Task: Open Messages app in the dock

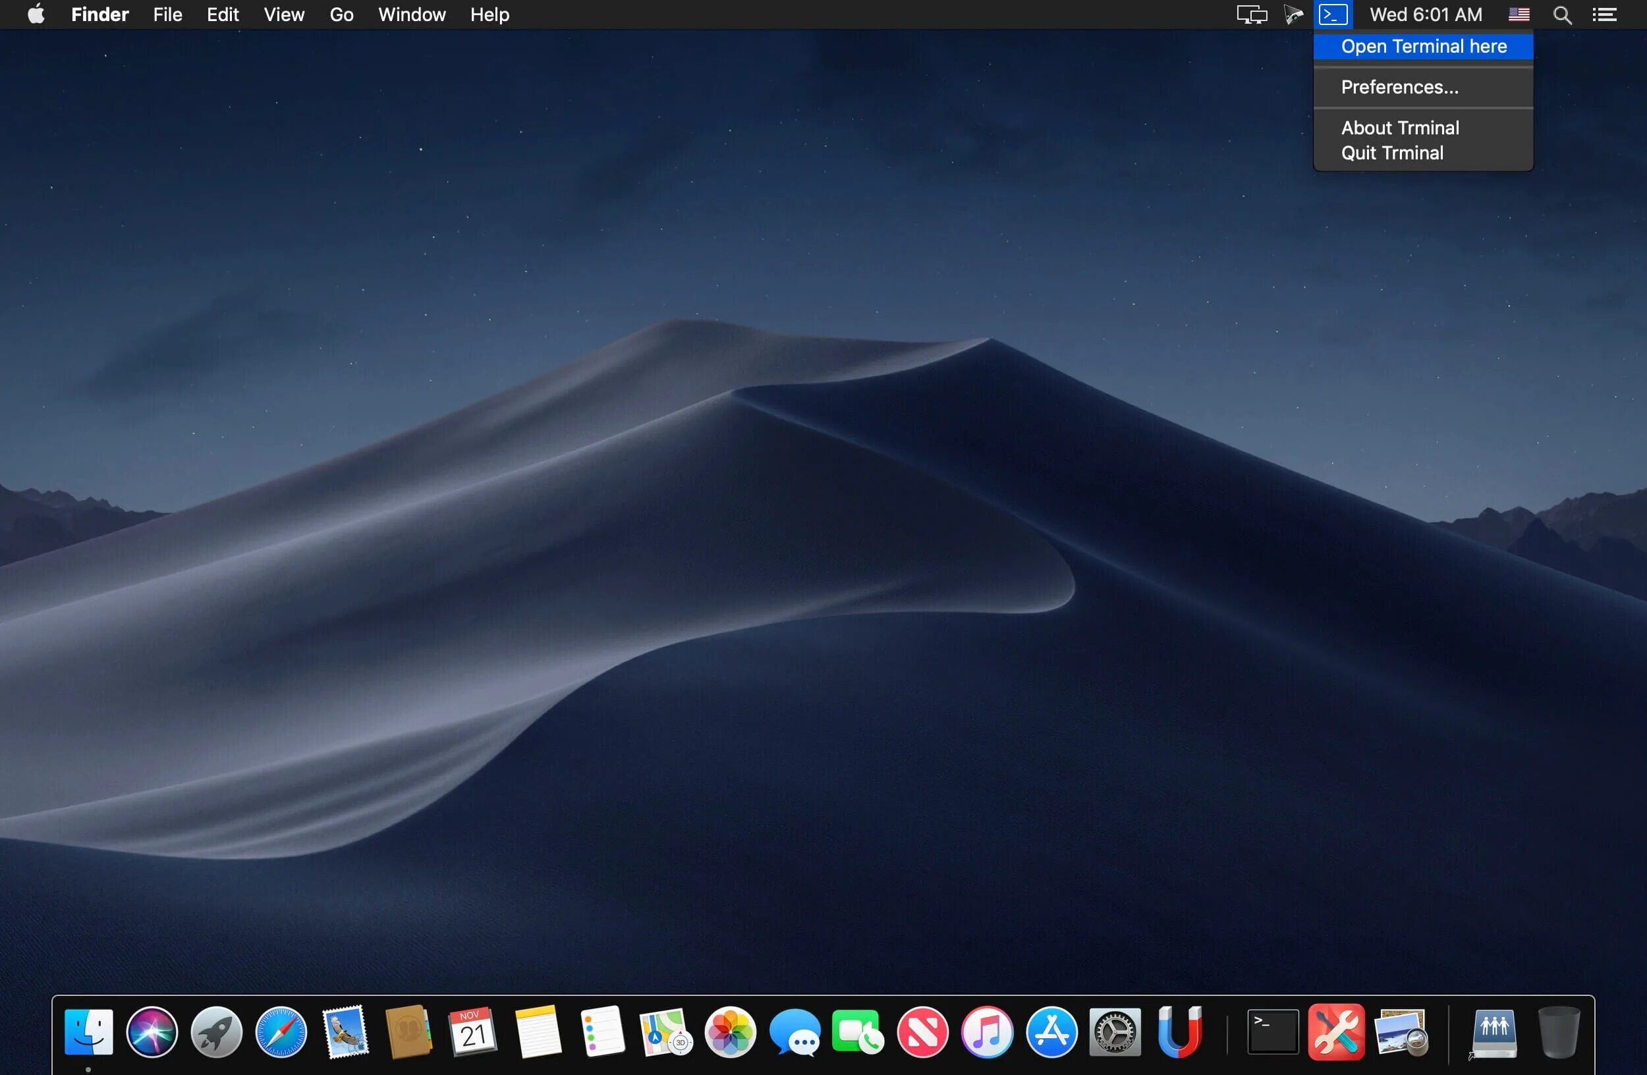Action: [795, 1032]
